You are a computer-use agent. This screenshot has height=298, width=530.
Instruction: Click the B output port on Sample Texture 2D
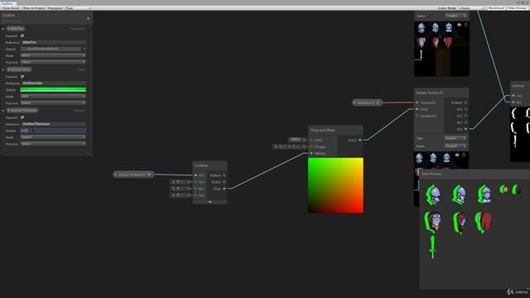click(x=465, y=123)
